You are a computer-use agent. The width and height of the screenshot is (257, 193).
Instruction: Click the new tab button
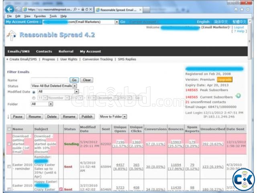pos(147,10)
